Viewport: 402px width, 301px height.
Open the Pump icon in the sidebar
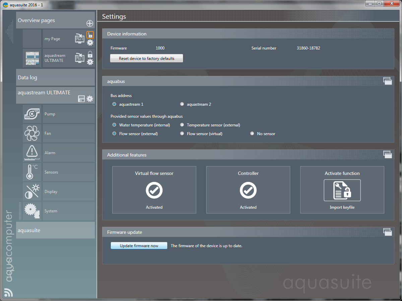click(32, 114)
